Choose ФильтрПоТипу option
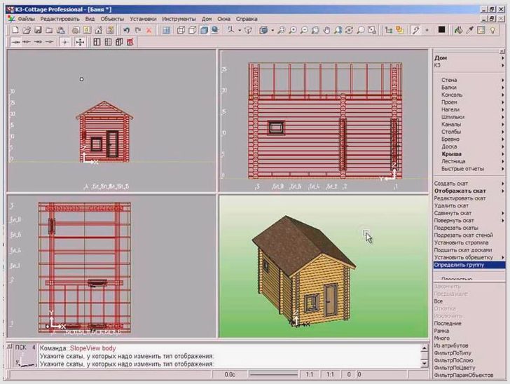Viewport: 510px width, 384px height. (453, 353)
